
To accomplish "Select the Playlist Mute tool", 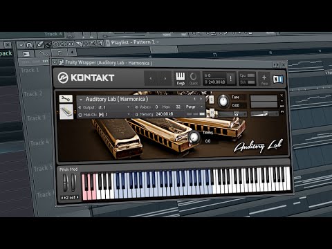I will point(63,44).
